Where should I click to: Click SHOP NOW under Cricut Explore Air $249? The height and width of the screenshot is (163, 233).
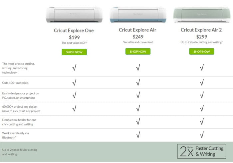click(138, 51)
